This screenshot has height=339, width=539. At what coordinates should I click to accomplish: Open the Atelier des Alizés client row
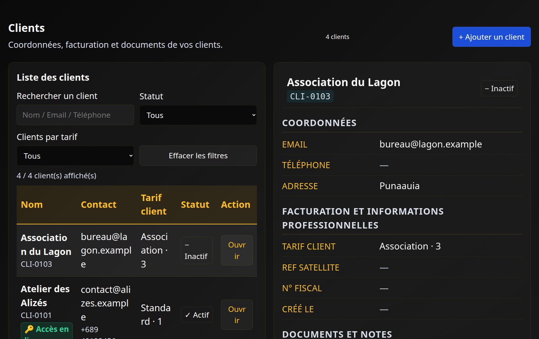pos(237,315)
